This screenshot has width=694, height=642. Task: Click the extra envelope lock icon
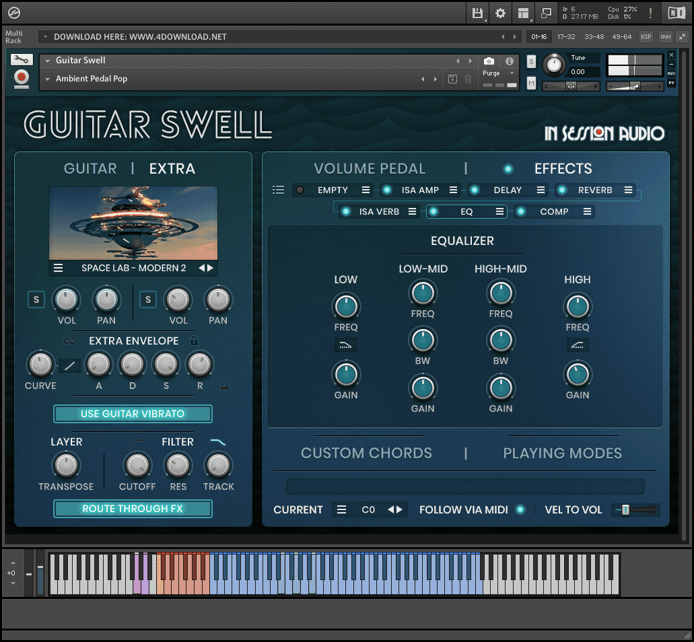pyautogui.click(x=194, y=341)
